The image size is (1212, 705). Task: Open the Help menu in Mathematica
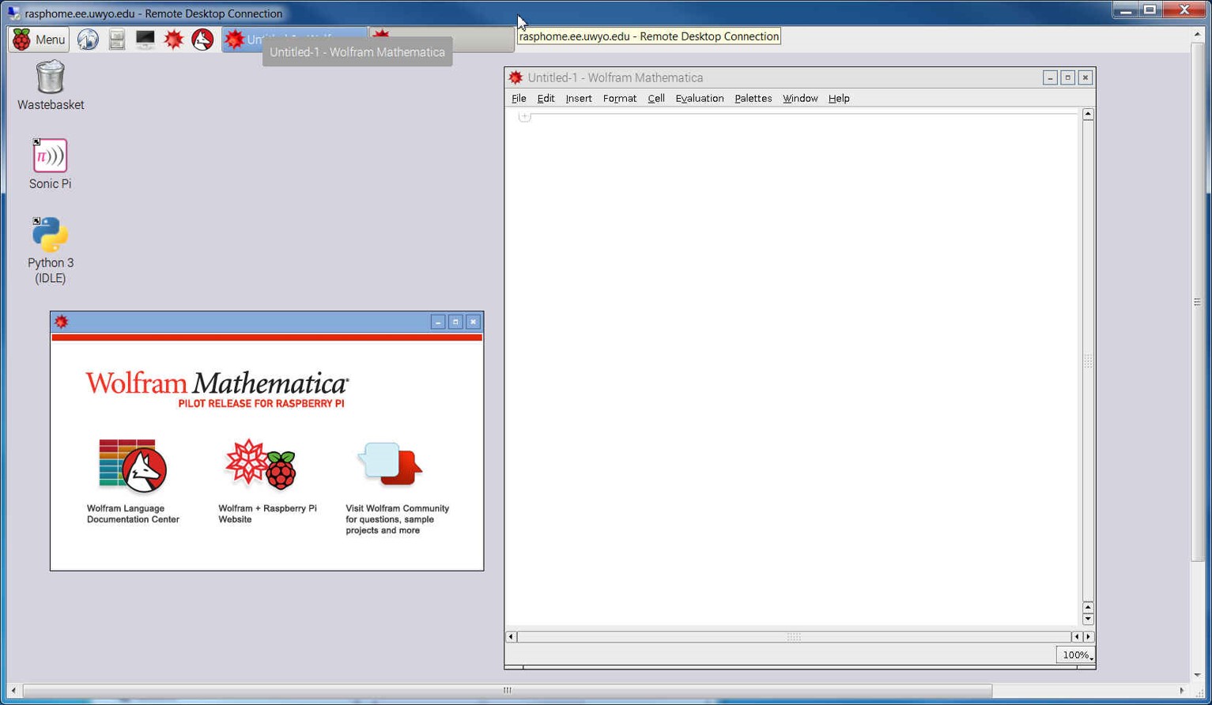(x=839, y=99)
